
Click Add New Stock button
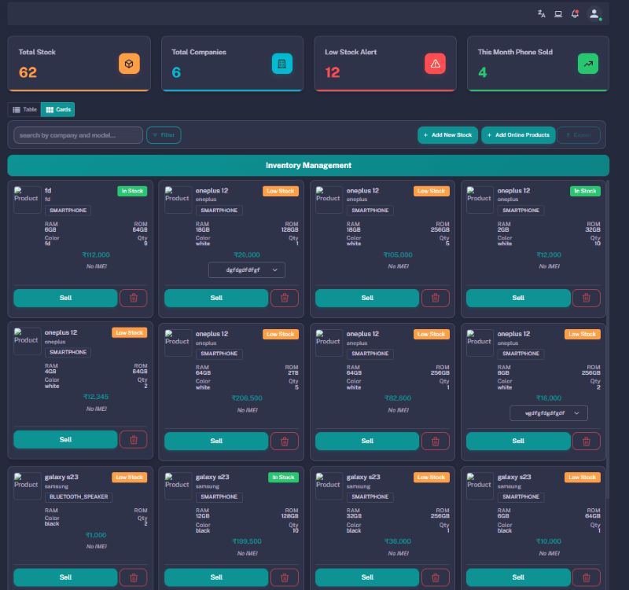pos(447,135)
